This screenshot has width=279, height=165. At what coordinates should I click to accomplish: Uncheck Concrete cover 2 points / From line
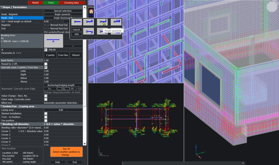click(46, 67)
